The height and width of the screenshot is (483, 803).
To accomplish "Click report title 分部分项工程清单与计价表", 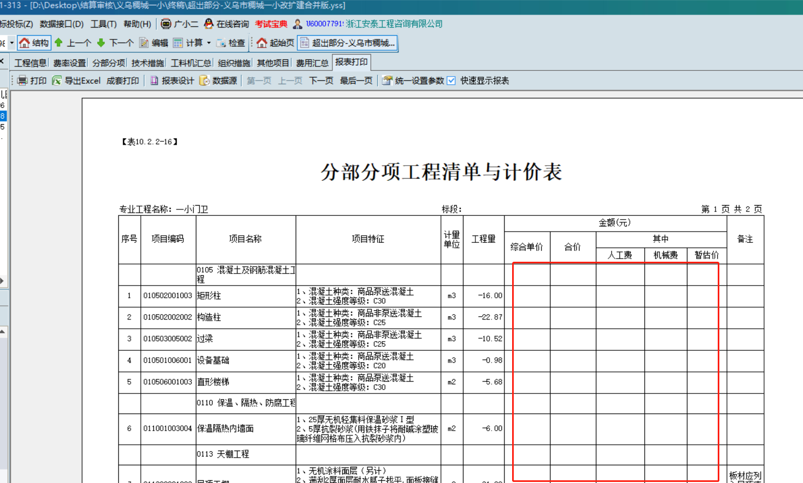I will click(441, 172).
